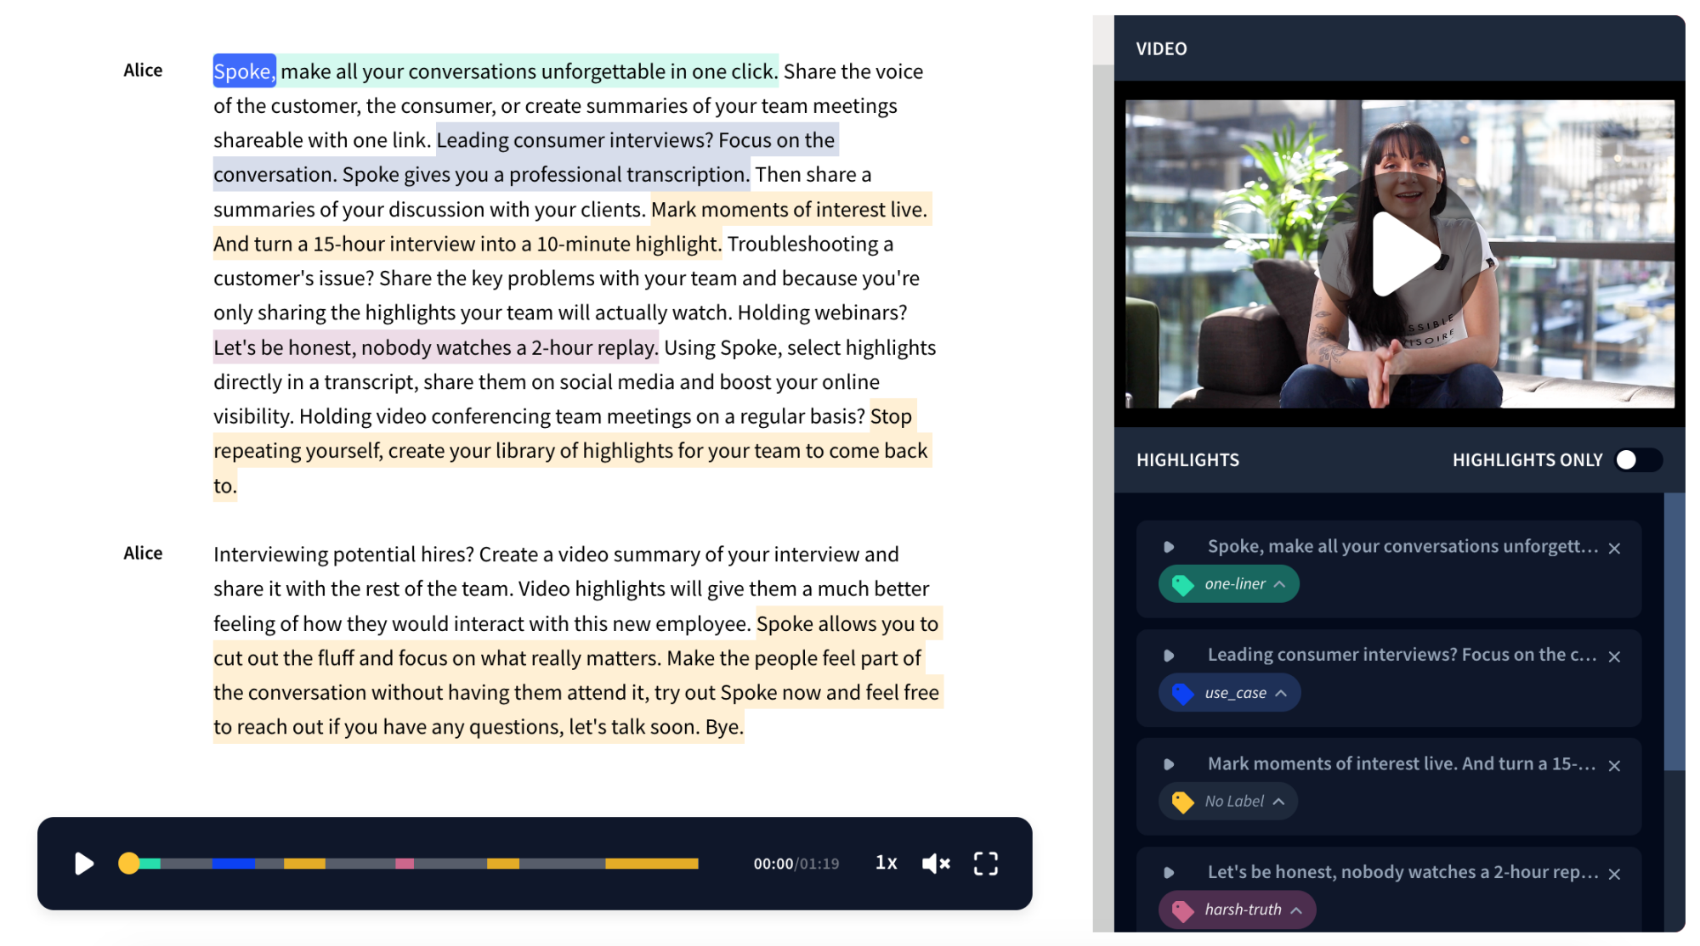Play the 'Mark moments of interest live' highlight
The width and height of the screenshot is (1700, 946).
point(1169,764)
